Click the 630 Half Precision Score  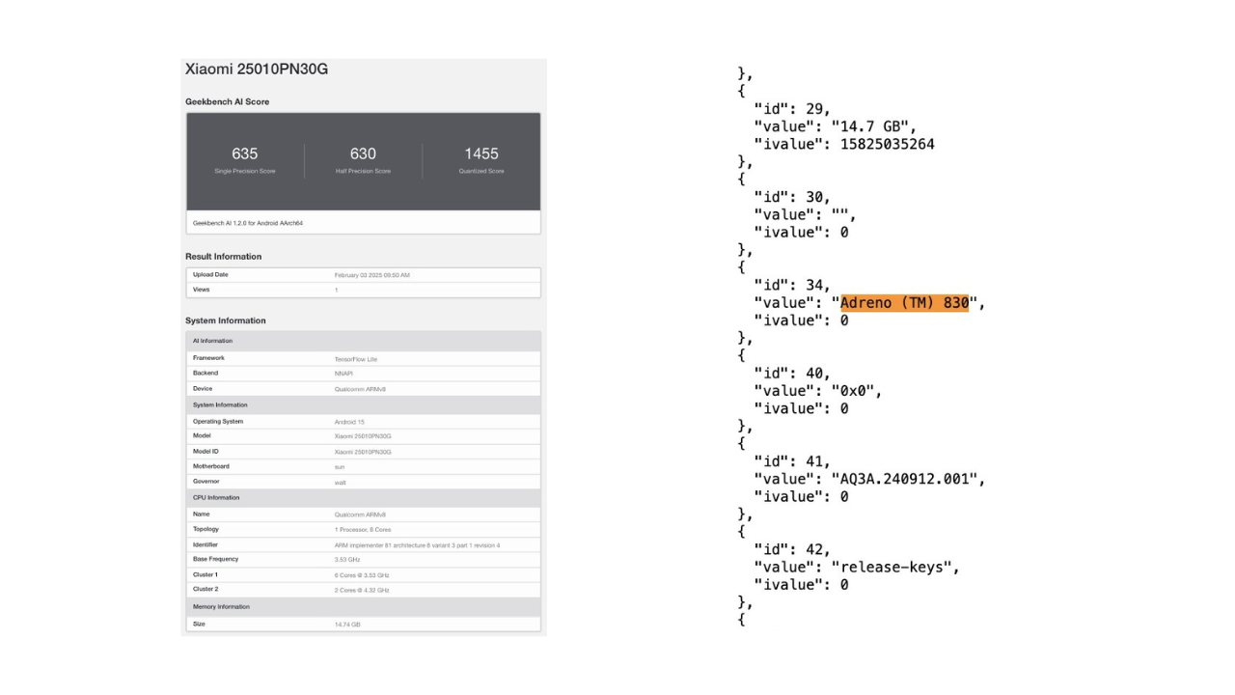(363, 154)
